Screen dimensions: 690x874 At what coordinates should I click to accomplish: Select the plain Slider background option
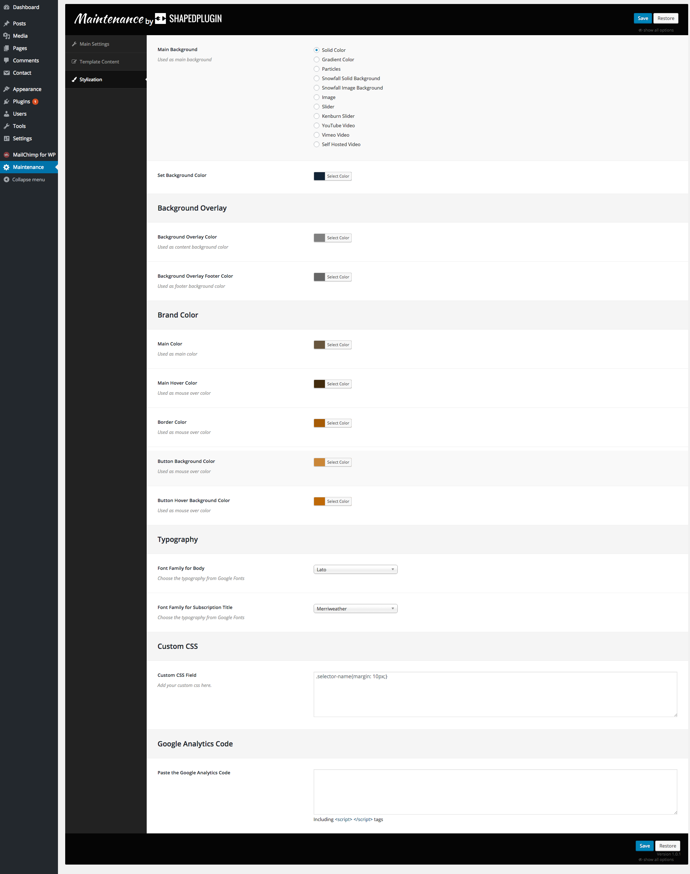[x=317, y=107]
